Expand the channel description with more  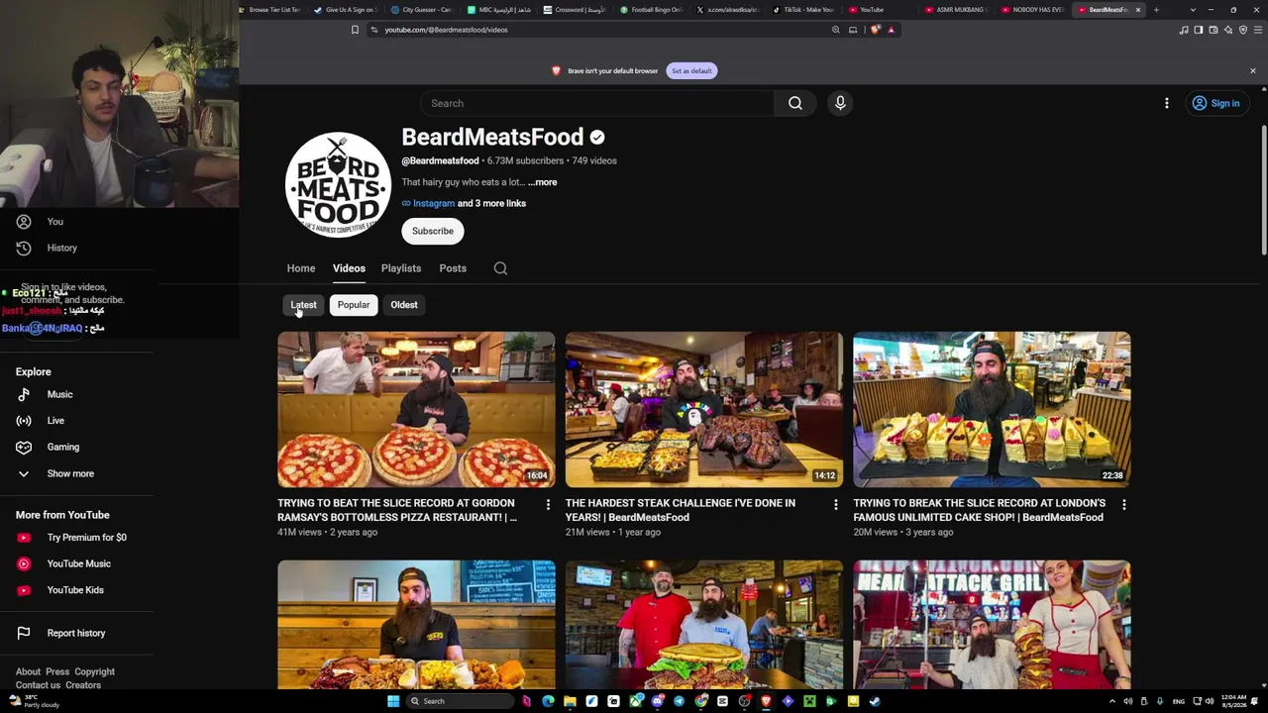[x=542, y=182]
